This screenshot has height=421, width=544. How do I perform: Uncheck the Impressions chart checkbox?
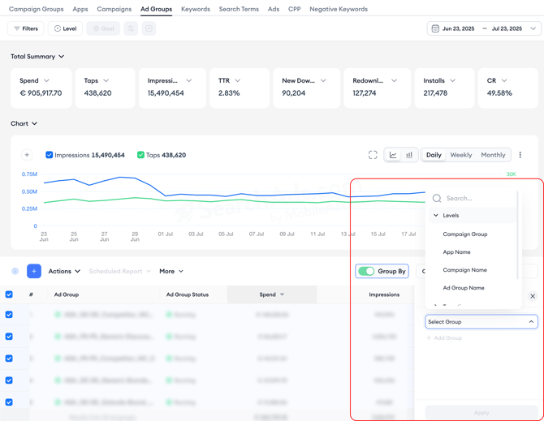pos(50,155)
